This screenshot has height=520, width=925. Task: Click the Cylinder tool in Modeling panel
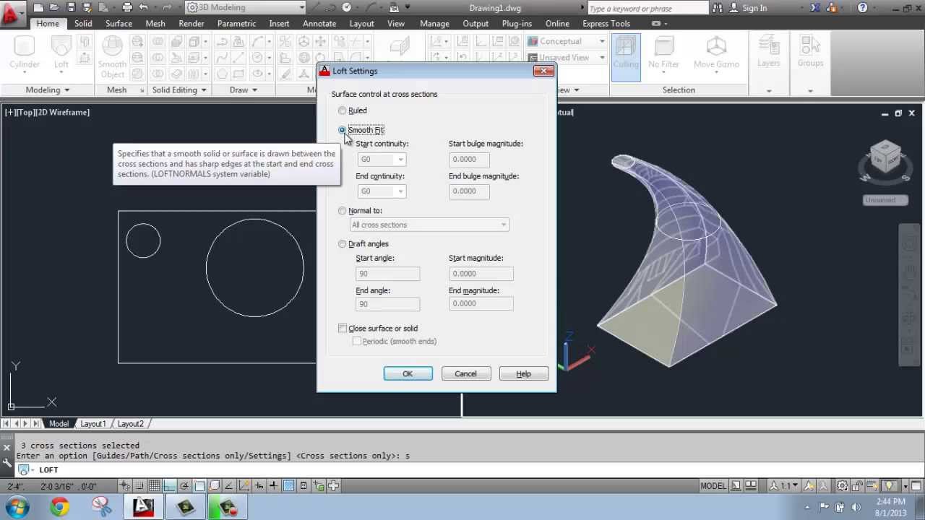(25, 53)
